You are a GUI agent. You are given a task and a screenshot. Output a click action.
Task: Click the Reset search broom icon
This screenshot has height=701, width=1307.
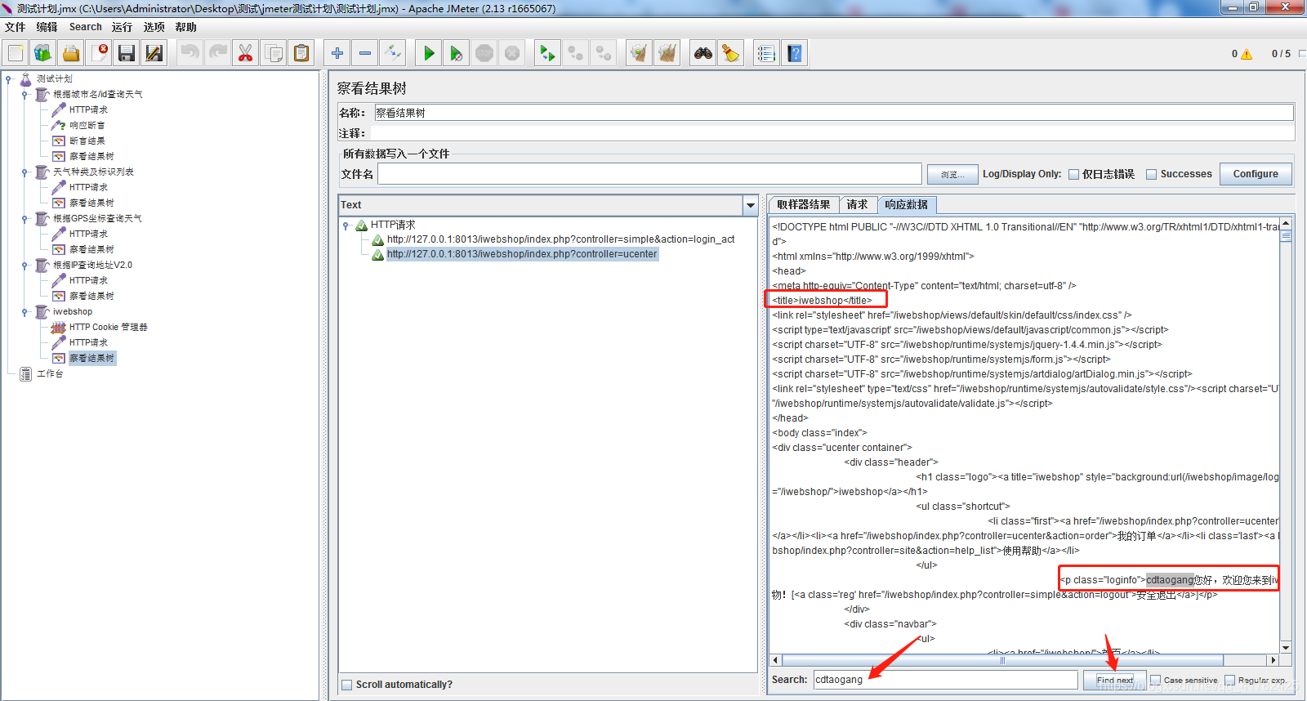tap(731, 53)
